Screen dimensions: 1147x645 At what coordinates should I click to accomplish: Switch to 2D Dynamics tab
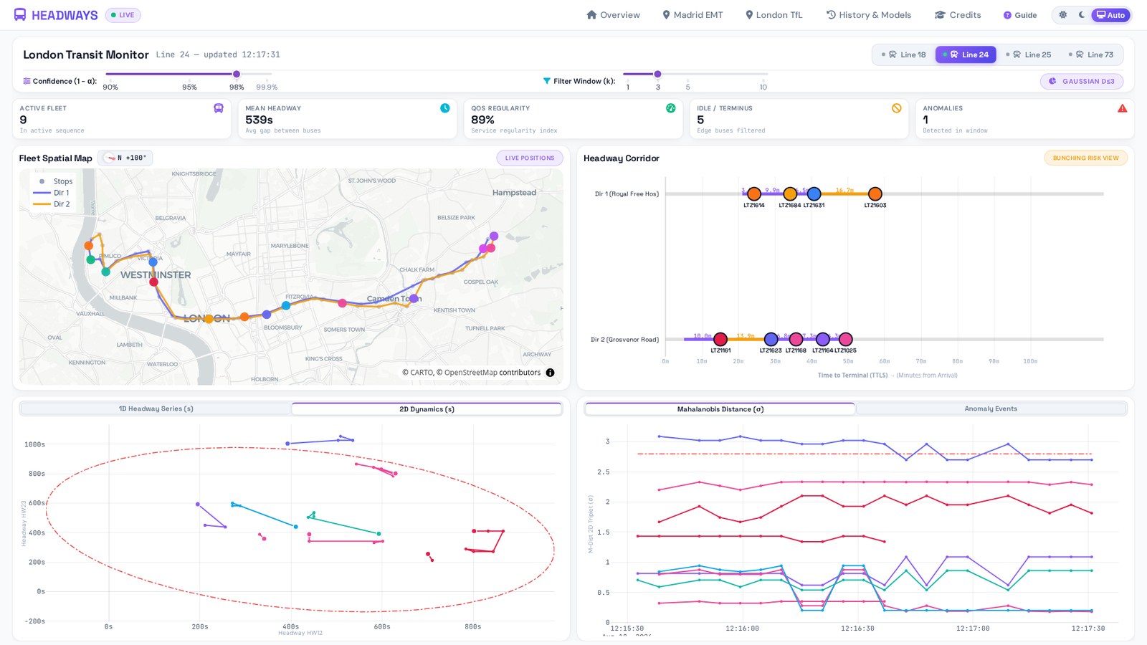click(427, 409)
